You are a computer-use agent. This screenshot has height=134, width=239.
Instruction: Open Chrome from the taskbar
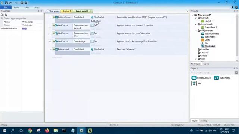pyautogui.click(x=30, y=131)
